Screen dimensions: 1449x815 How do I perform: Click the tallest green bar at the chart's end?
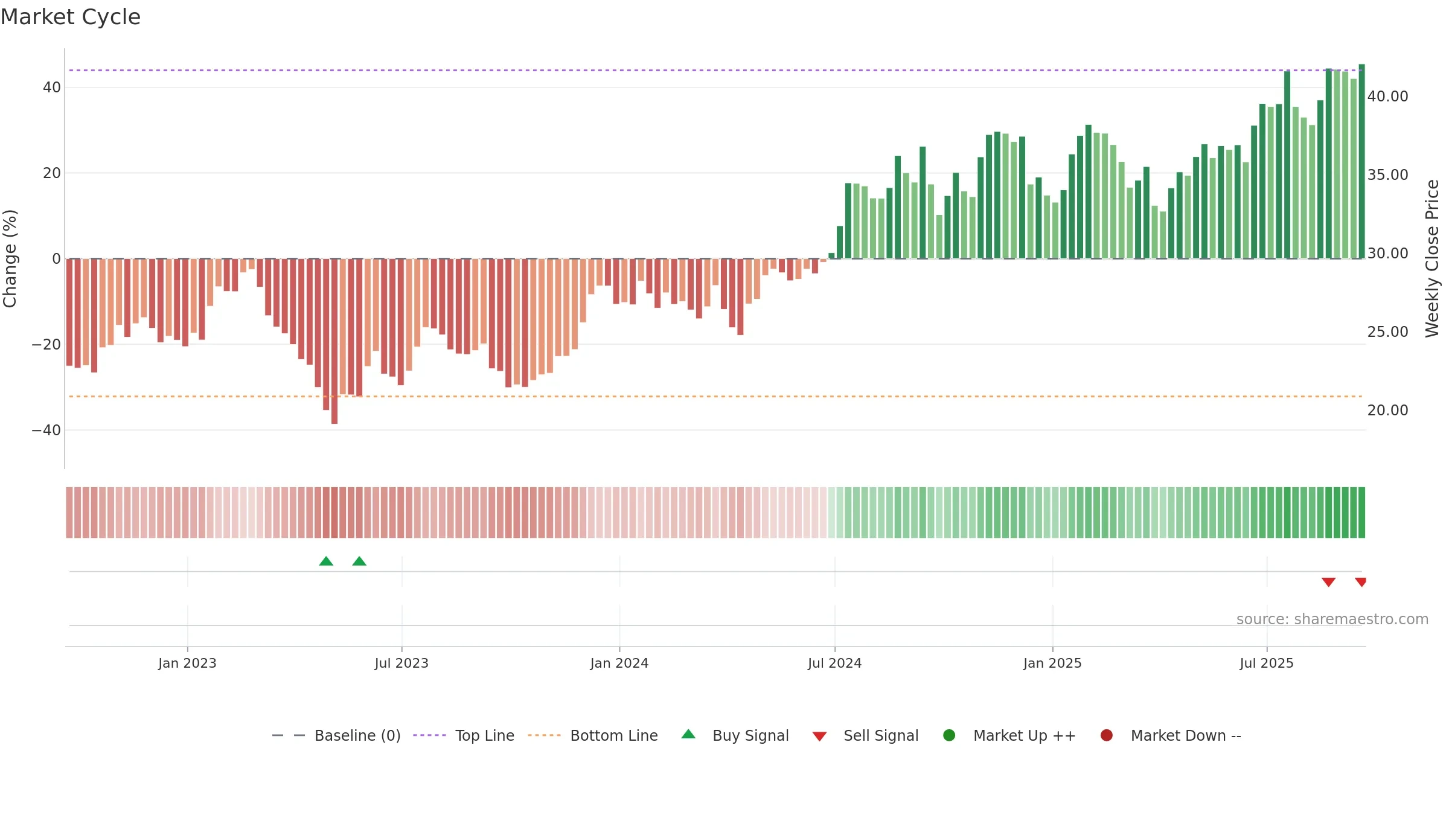(x=1361, y=161)
